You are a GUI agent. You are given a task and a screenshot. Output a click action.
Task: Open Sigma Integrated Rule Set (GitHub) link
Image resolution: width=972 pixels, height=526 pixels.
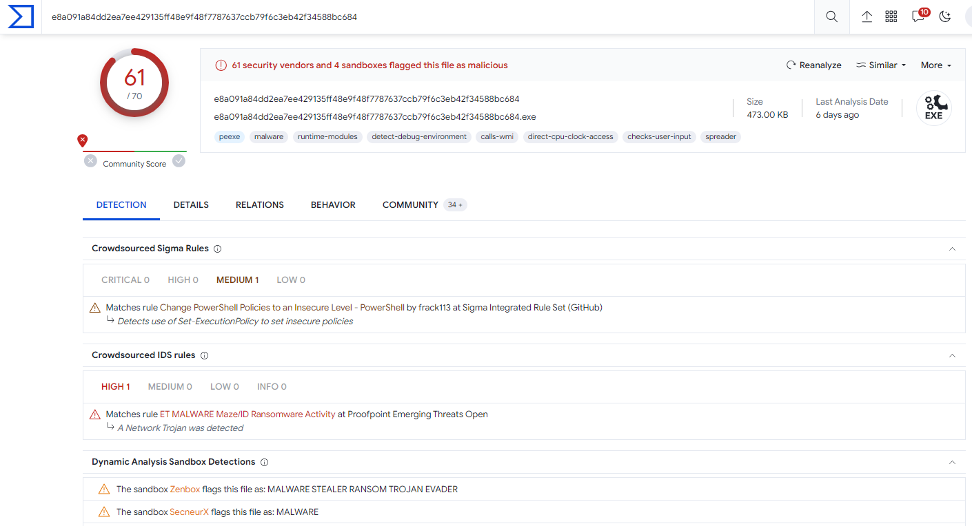[532, 308]
